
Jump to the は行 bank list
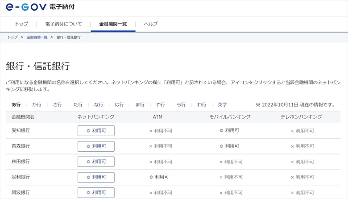click(x=119, y=104)
